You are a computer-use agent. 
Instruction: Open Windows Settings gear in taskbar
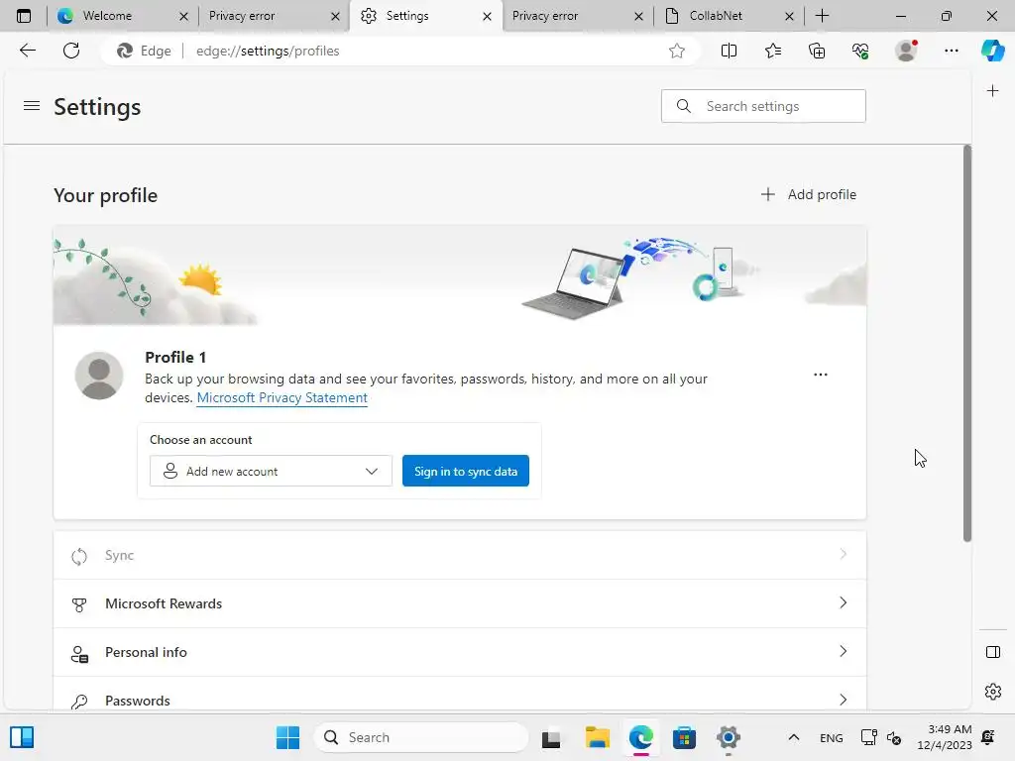(729, 737)
